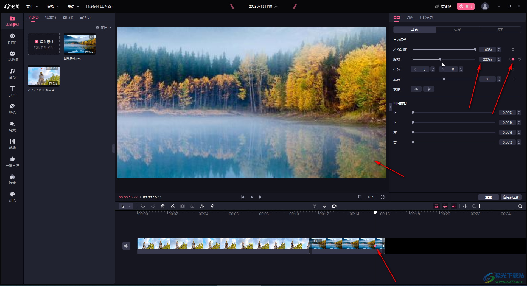Open the 特效 effects panel
This screenshot has width=527, height=286.
click(12, 127)
